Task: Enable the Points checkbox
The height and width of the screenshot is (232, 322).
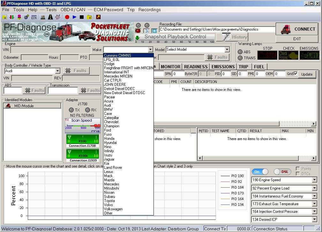Action: click(x=297, y=168)
